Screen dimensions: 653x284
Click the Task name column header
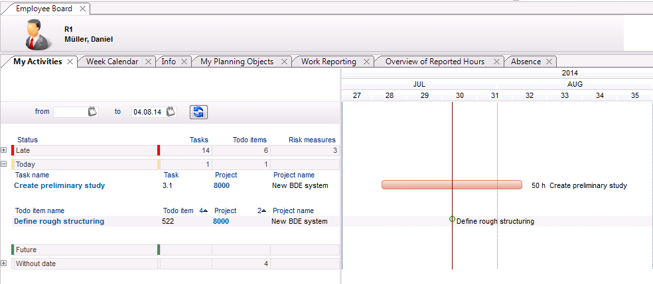click(32, 175)
